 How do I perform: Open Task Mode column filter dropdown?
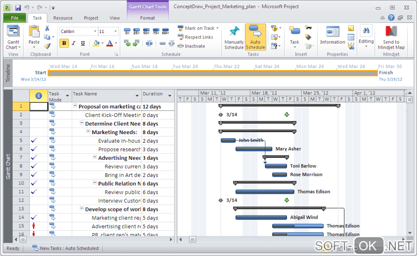67,96
